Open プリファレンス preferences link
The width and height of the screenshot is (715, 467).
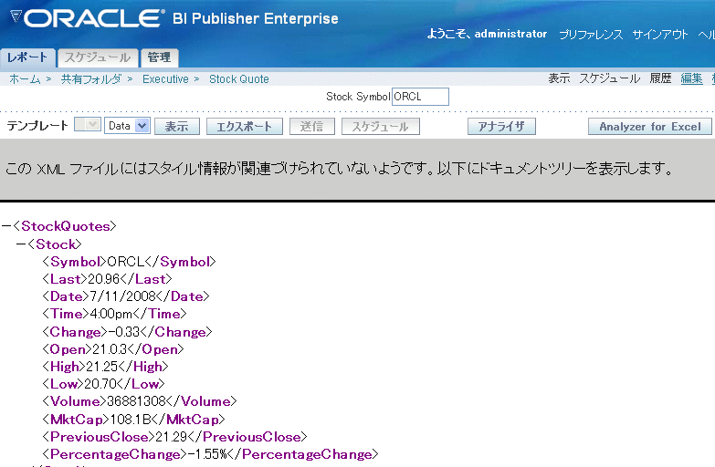(x=591, y=34)
